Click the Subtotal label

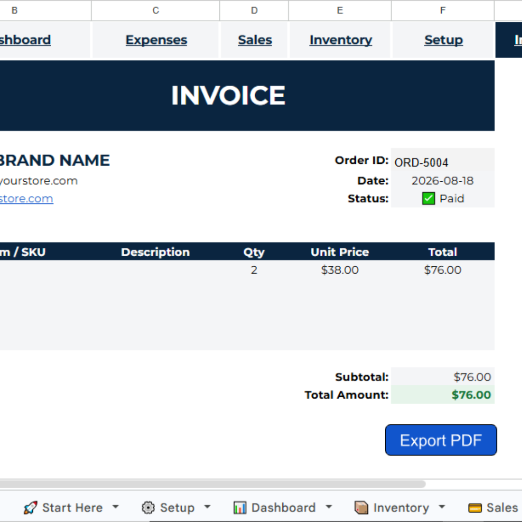tap(362, 377)
